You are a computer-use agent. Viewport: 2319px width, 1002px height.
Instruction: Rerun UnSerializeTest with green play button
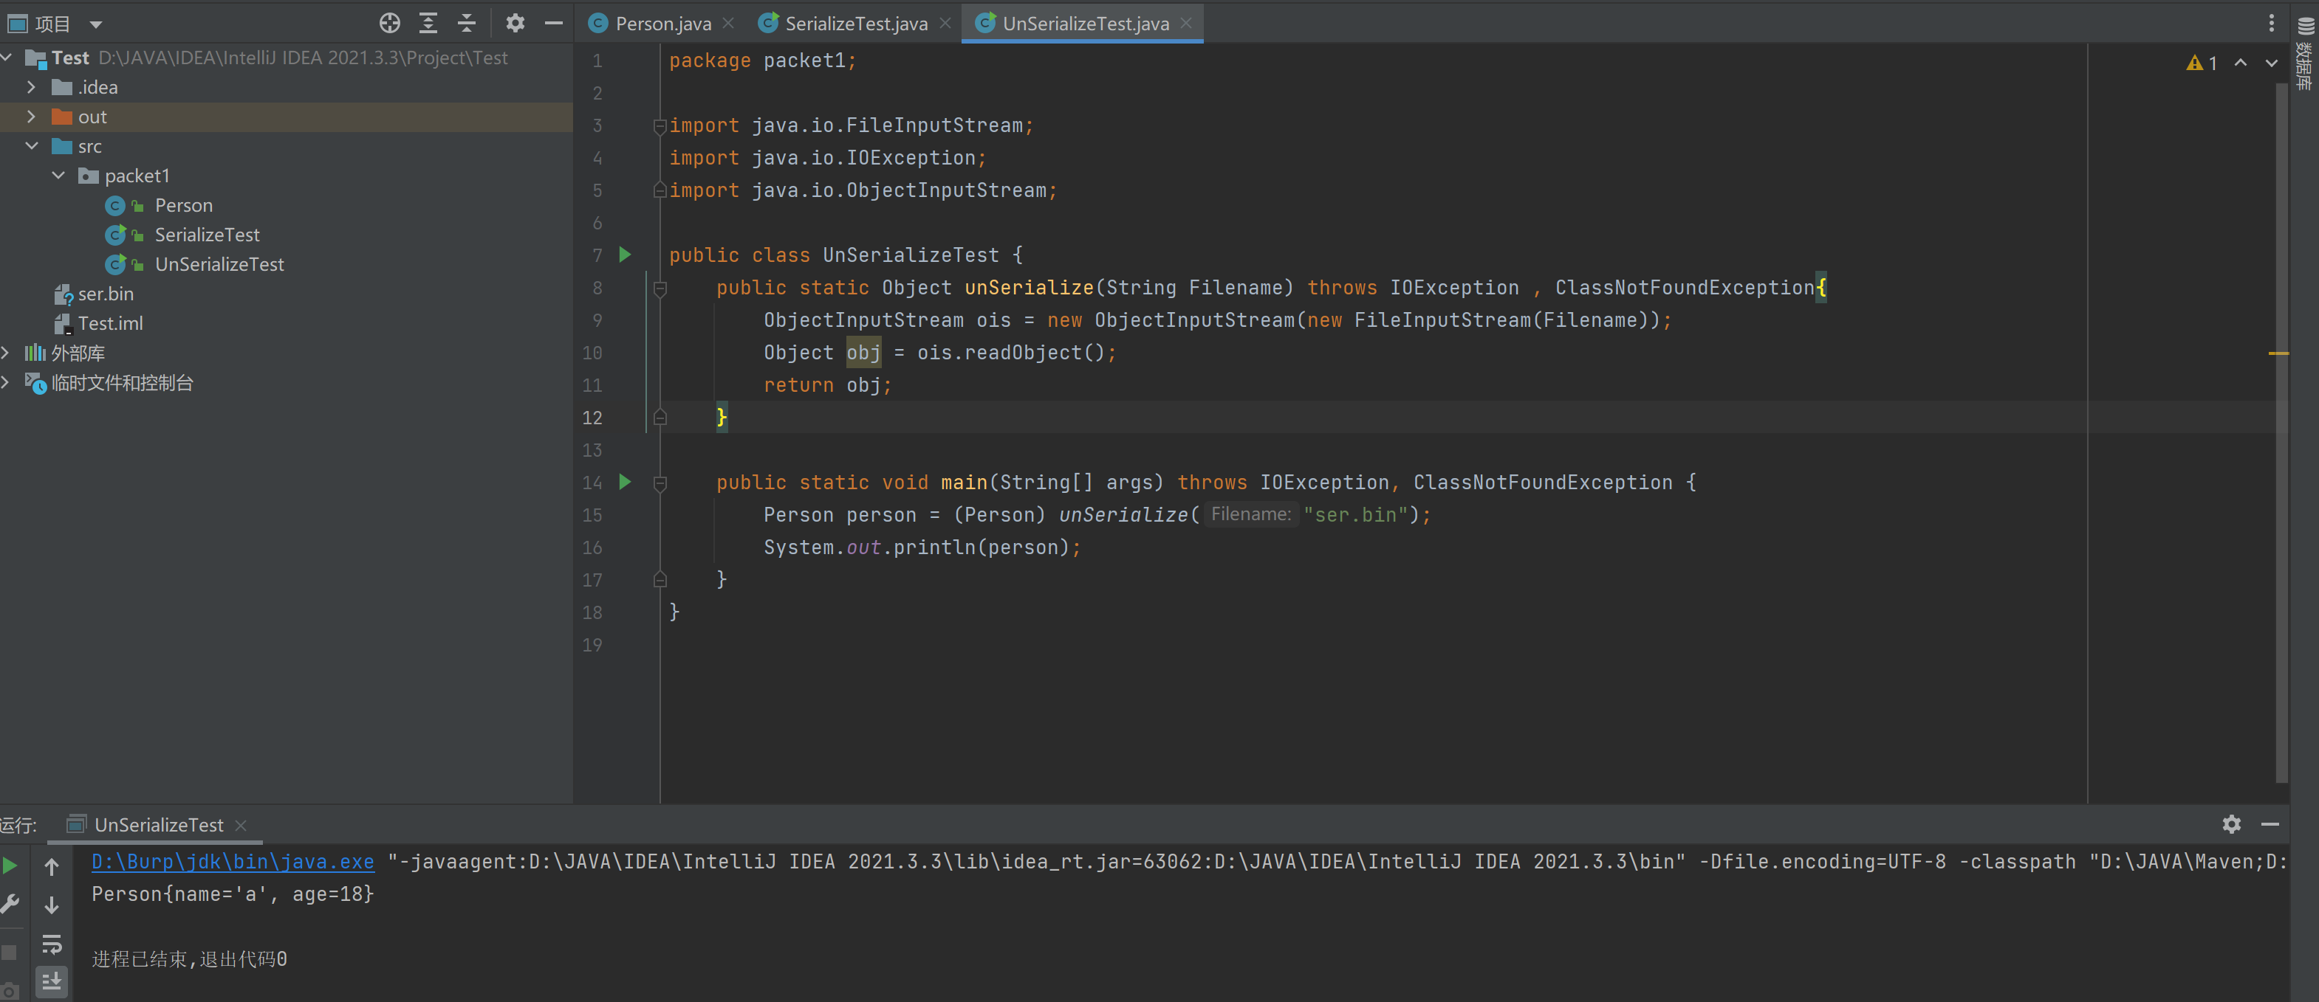[10, 866]
